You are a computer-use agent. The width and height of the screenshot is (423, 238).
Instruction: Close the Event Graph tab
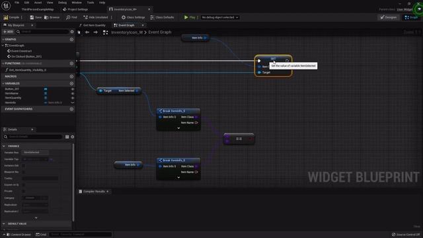click(143, 25)
